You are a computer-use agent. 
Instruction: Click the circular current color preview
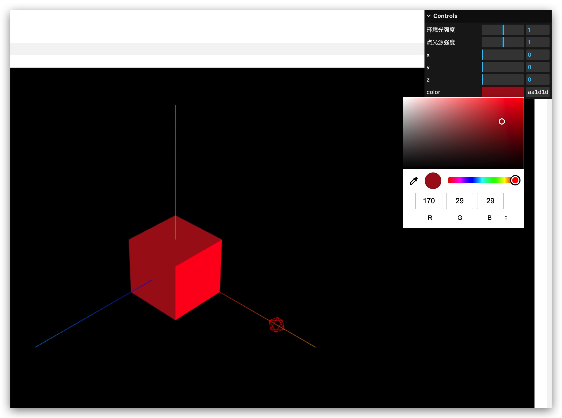click(x=433, y=181)
